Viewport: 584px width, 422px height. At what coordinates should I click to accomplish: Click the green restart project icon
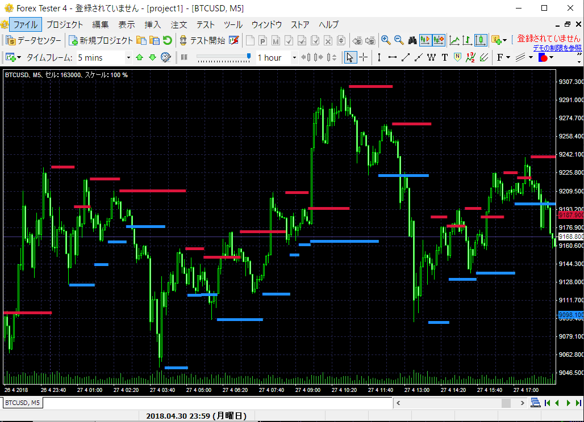coord(167,40)
